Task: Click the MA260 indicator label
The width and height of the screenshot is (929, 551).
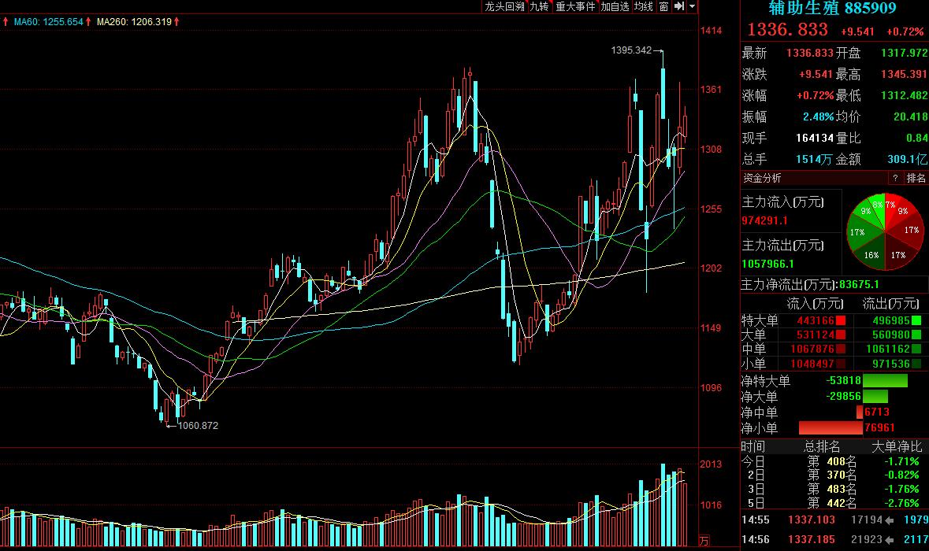Action: point(134,22)
